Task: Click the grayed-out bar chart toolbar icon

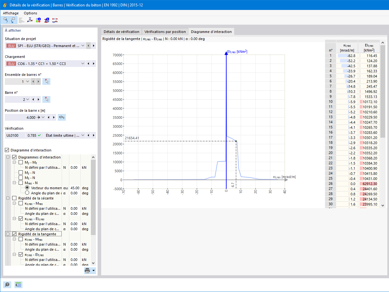Action: 22,20
